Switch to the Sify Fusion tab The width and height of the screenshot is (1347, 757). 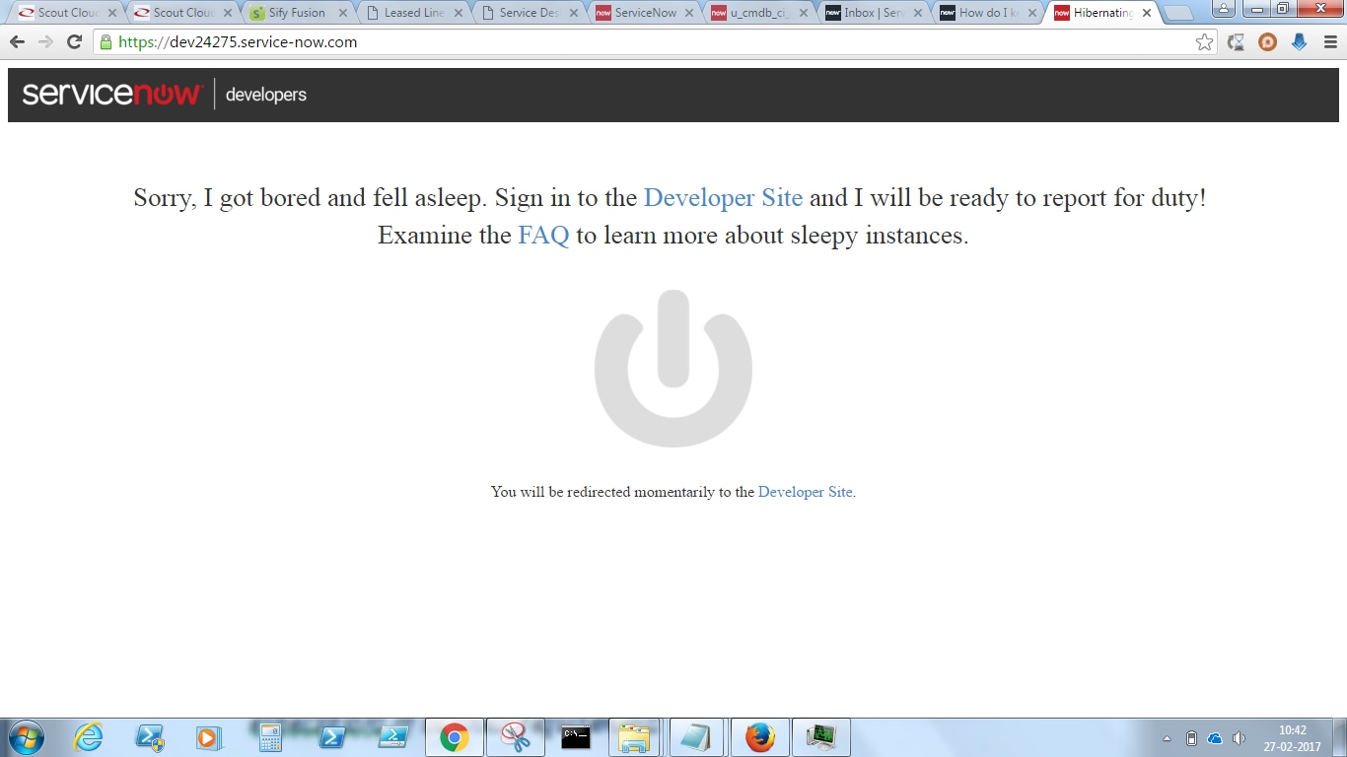tap(296, 13)
